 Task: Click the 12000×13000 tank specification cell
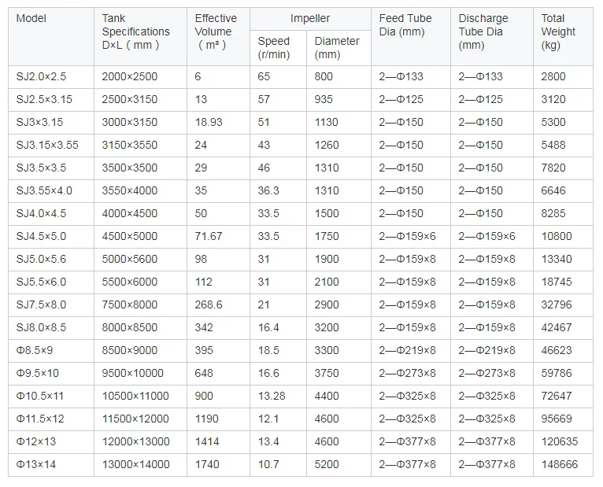(135, 441)
